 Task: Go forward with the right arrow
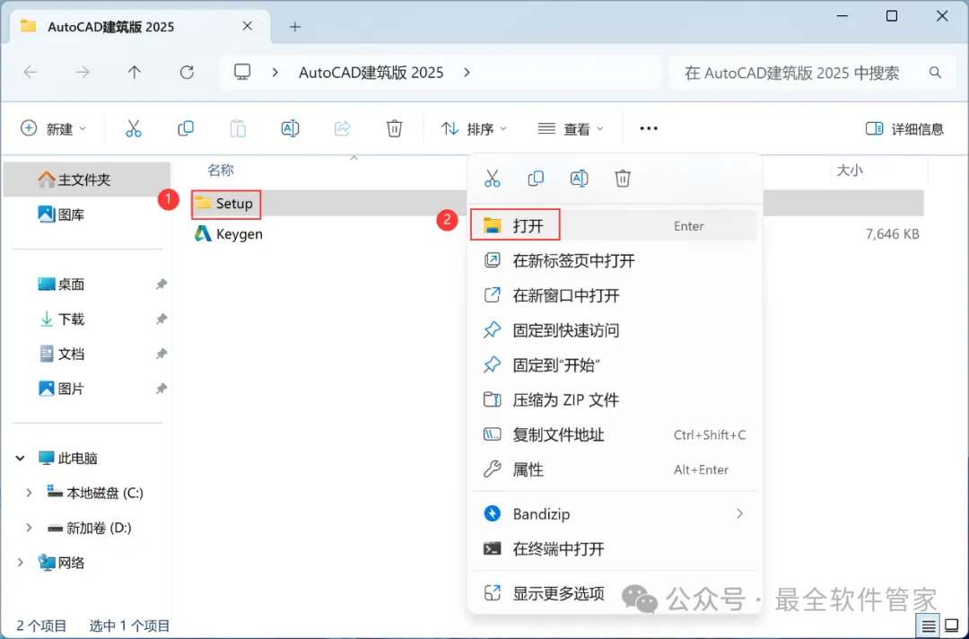click(83, 73)
